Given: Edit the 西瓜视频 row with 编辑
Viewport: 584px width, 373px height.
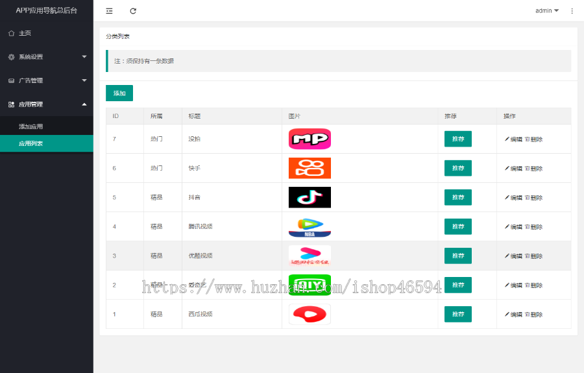Looking at the screenshot, I should (513, 315).
